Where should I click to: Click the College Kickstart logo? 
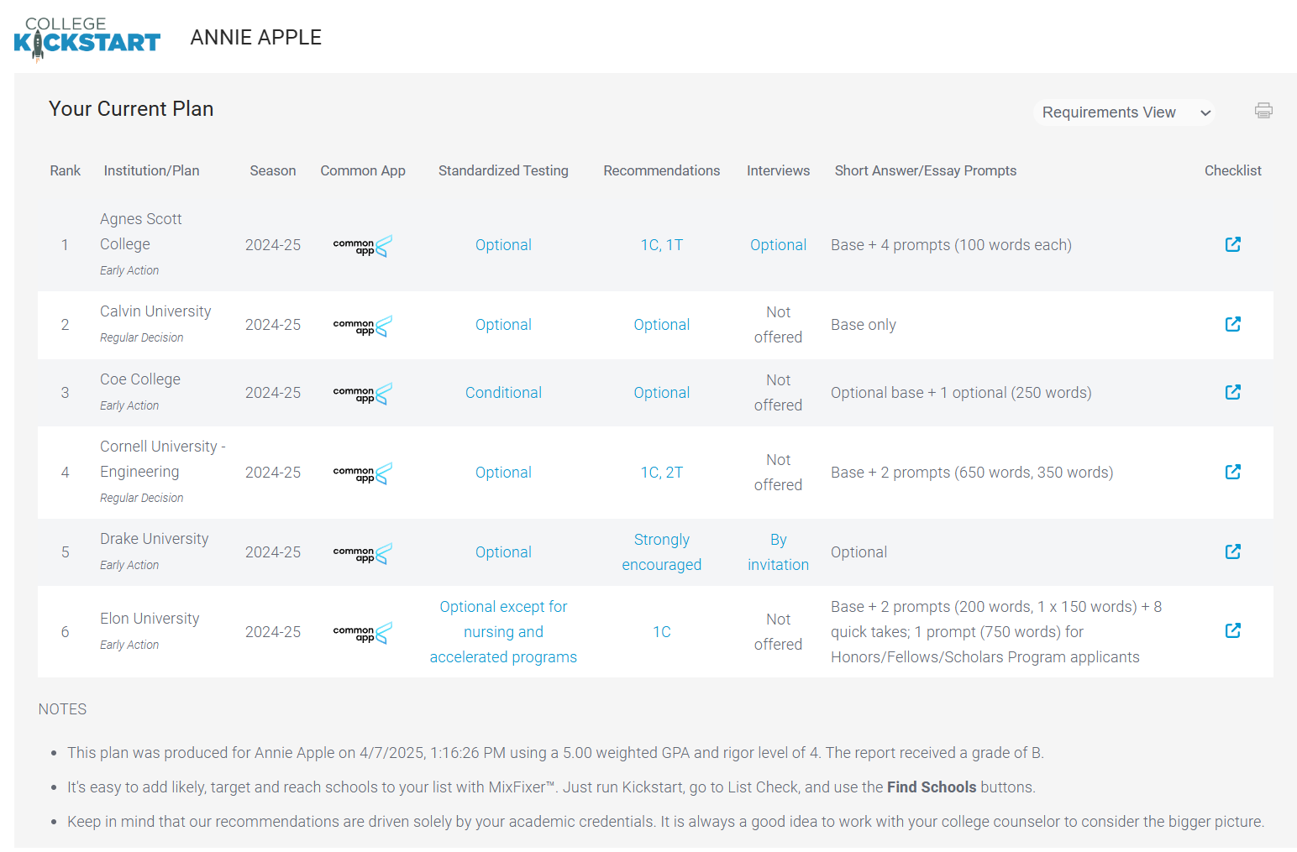[x=87, y=39]
